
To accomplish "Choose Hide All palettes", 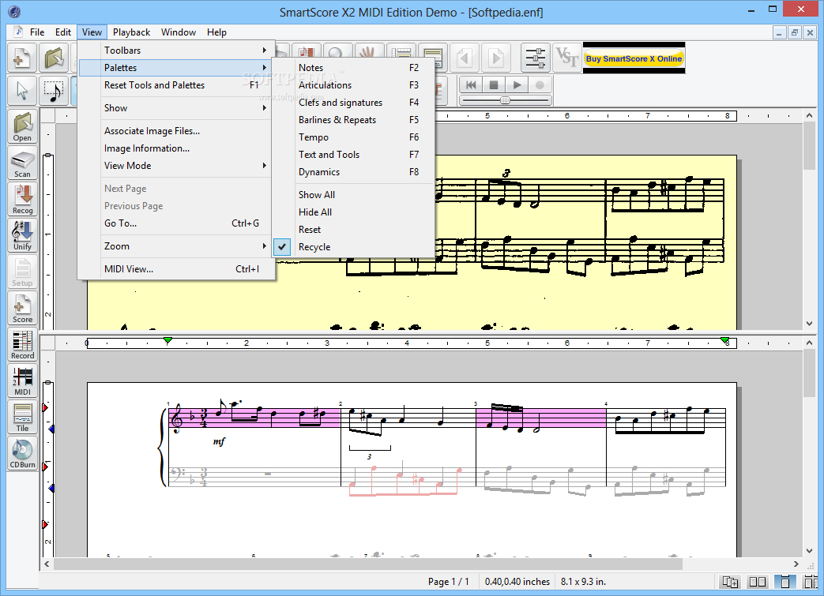I will tap(354, 212).
